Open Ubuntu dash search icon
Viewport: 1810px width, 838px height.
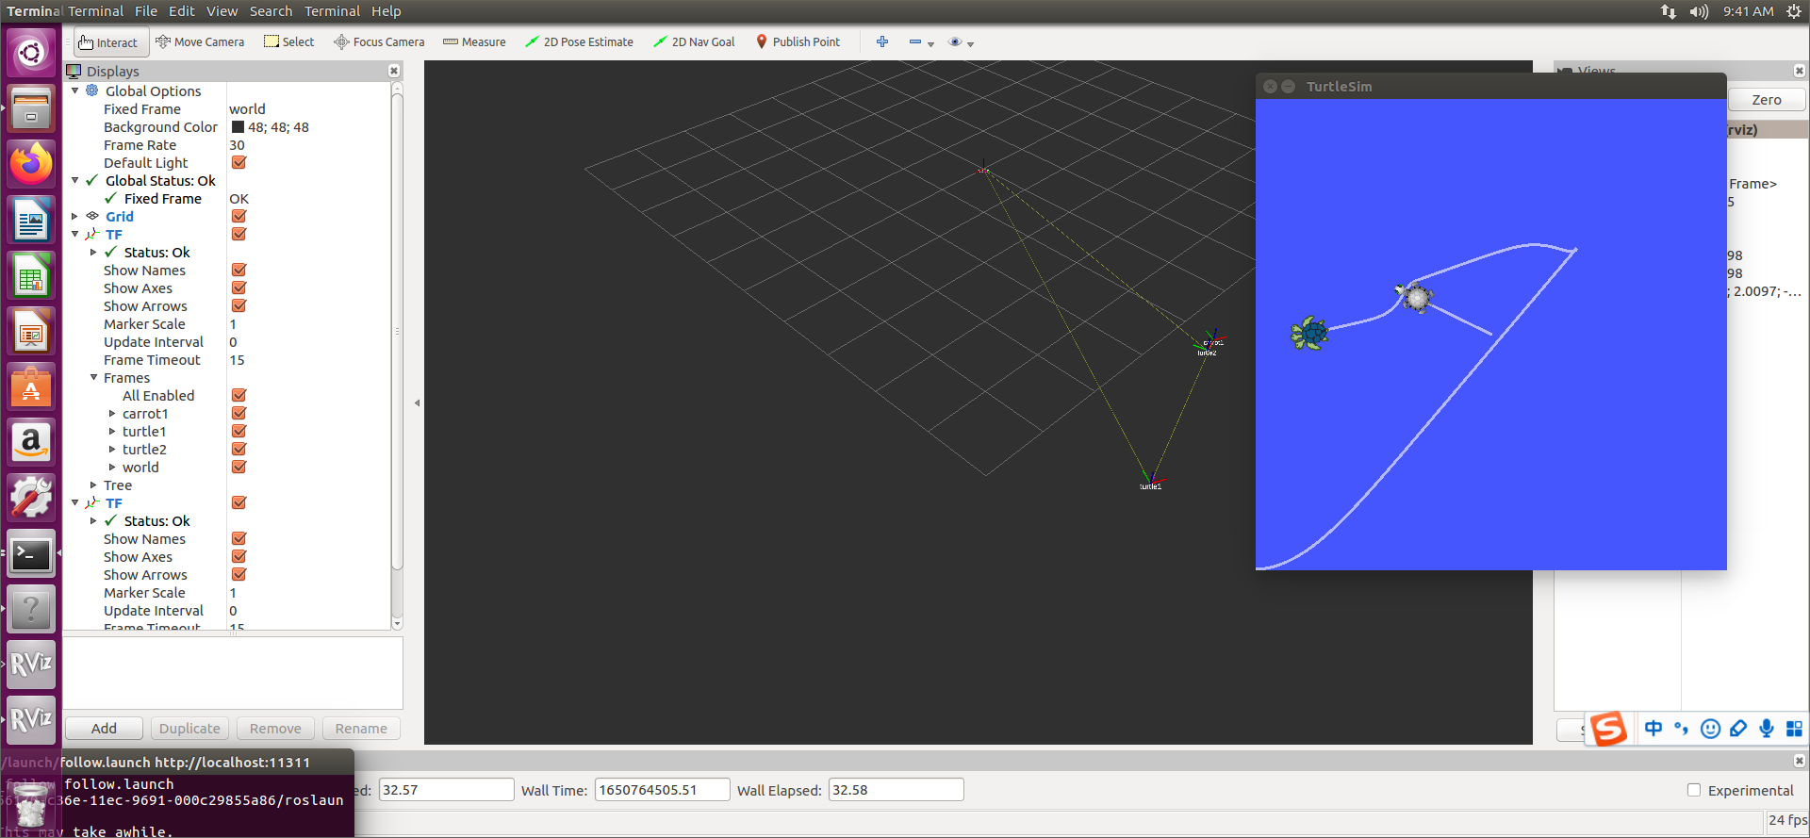(x=31, y=53)
